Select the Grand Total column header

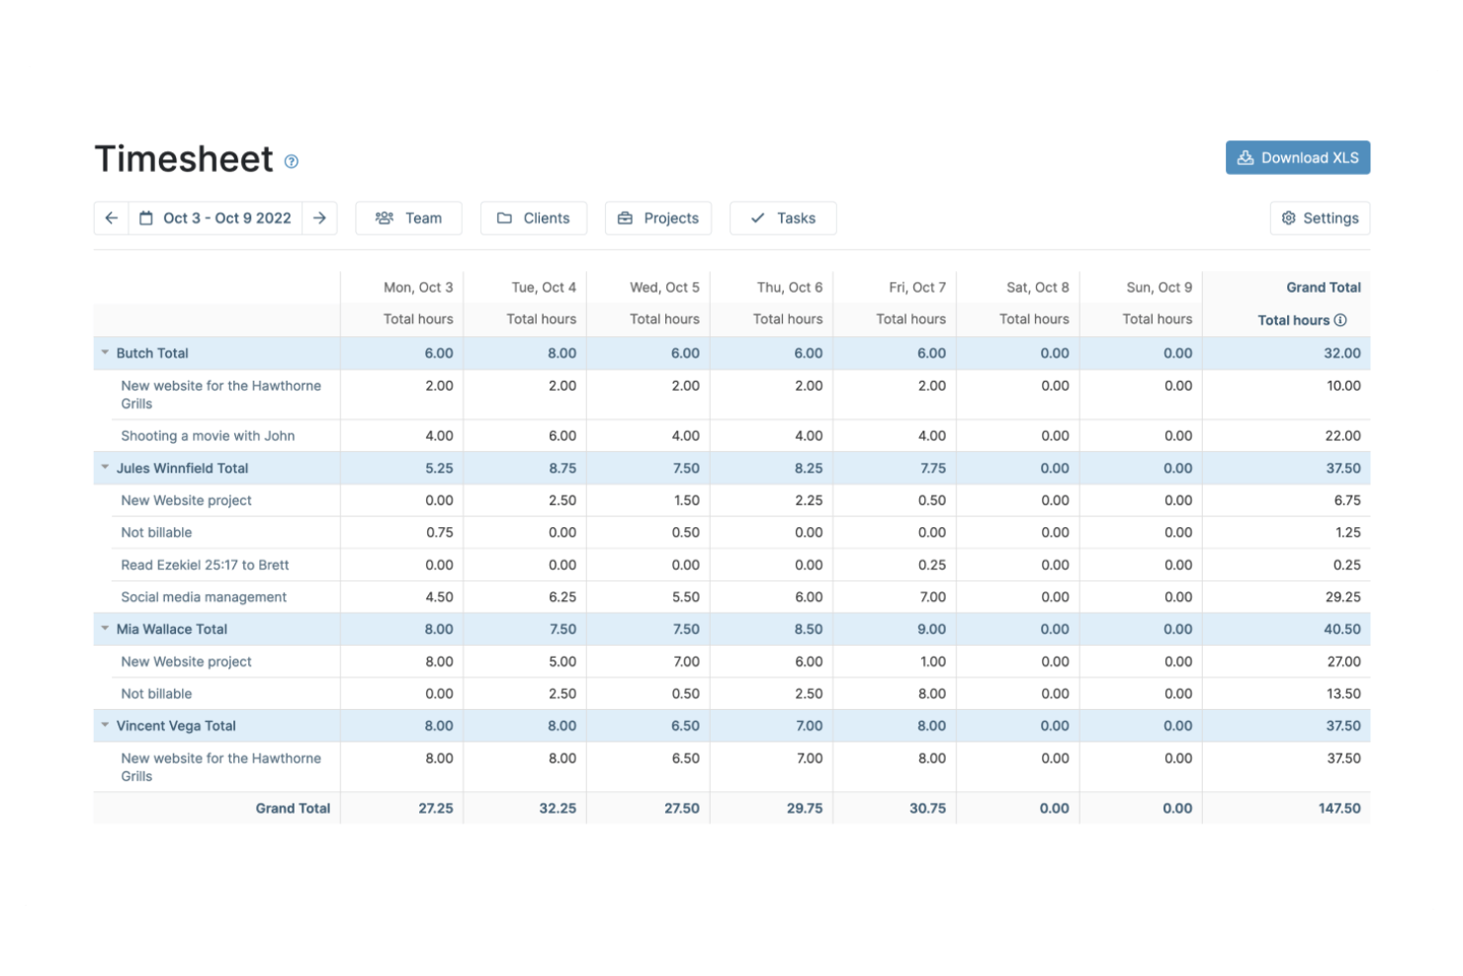(x=1324, y=287)
